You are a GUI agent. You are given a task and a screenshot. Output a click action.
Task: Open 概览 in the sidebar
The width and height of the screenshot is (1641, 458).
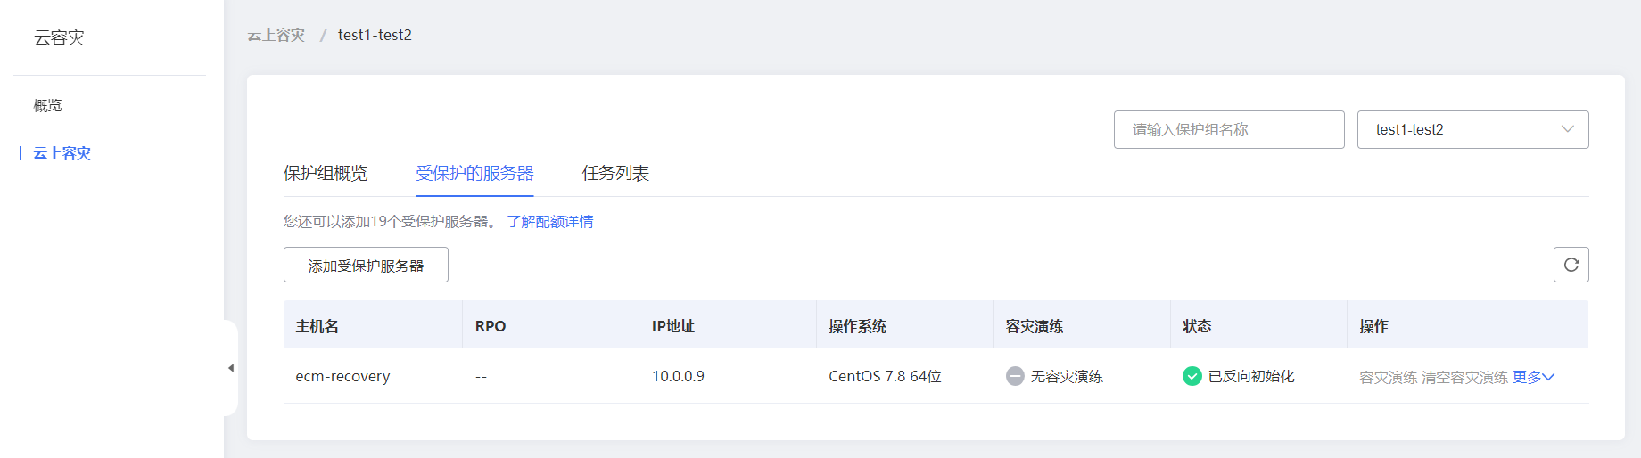(x=48, y=105)
